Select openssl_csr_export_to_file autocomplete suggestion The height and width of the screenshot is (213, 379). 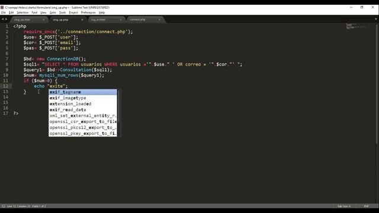pyautogui.click(x=83, y=121)
